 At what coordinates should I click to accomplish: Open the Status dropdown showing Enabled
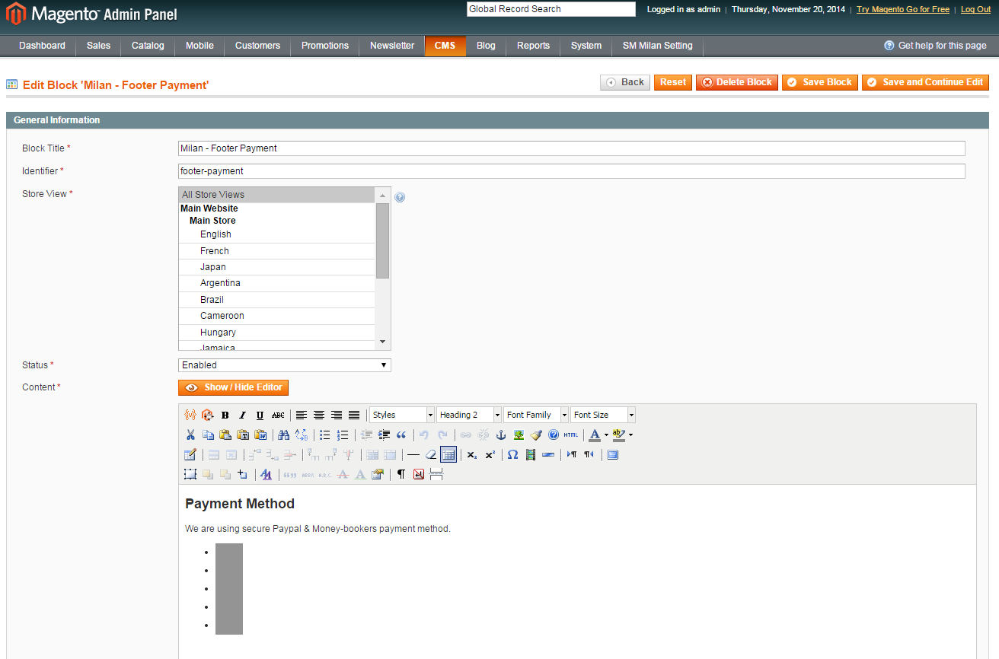pos(284,365)
